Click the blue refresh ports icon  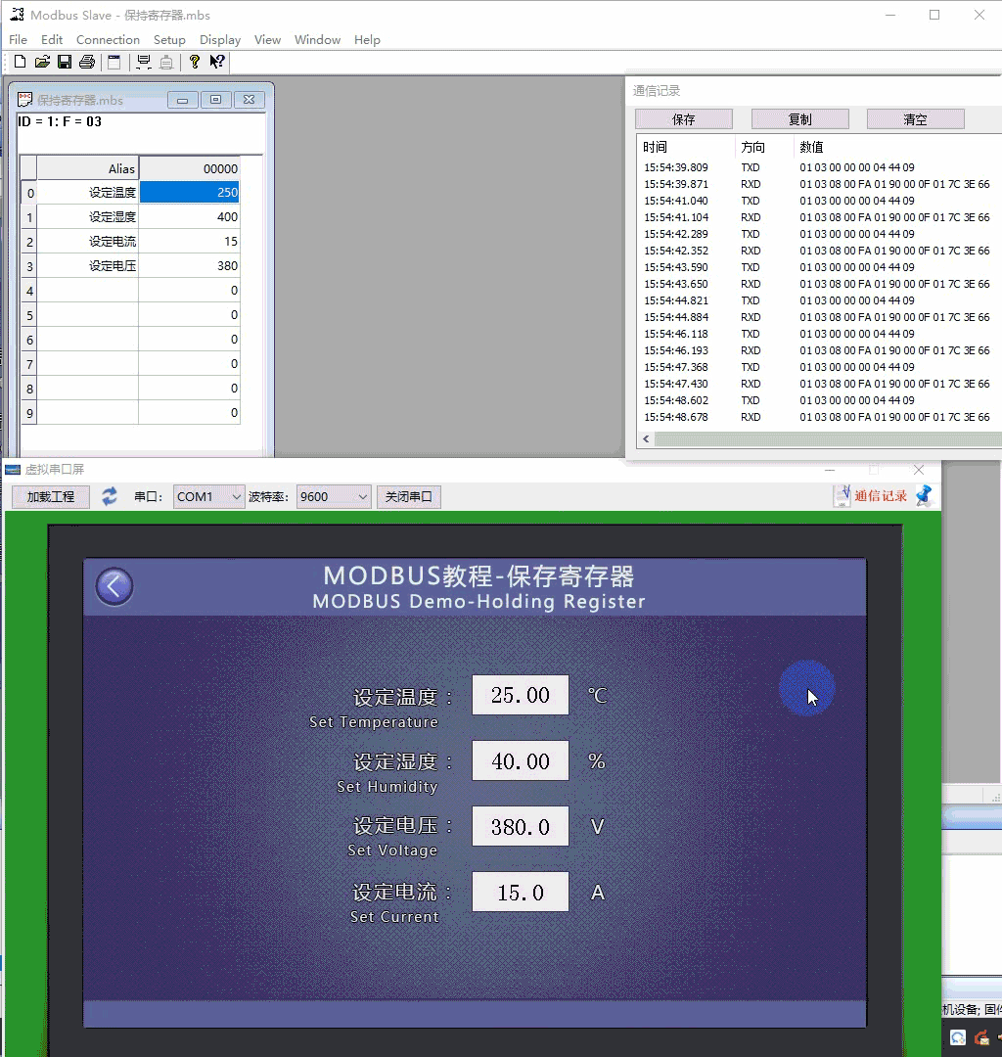click(x=110, y=497)
